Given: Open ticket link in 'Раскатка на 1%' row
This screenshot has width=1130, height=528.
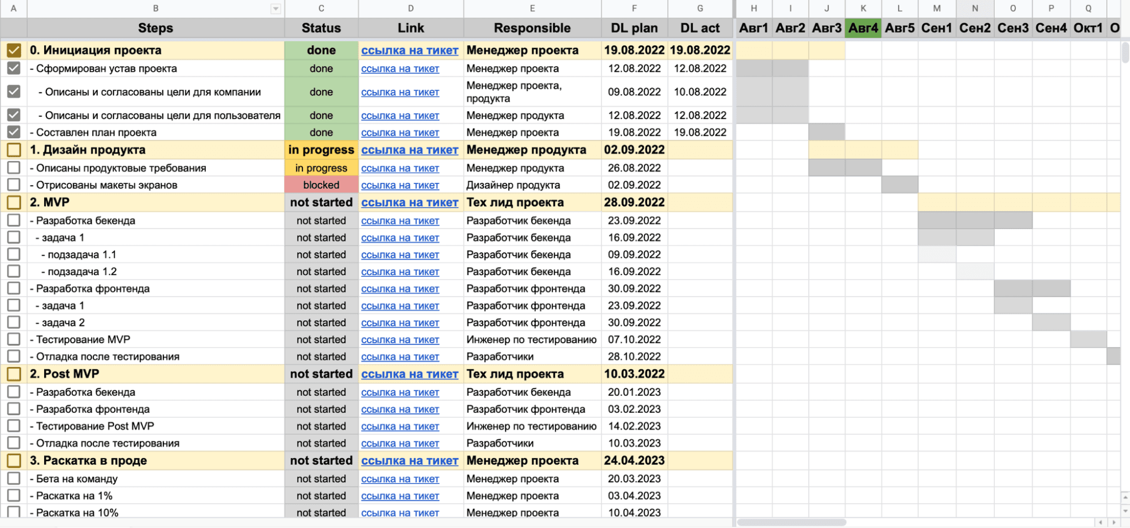Looking at the screenshot, I should tap(400, 496).
